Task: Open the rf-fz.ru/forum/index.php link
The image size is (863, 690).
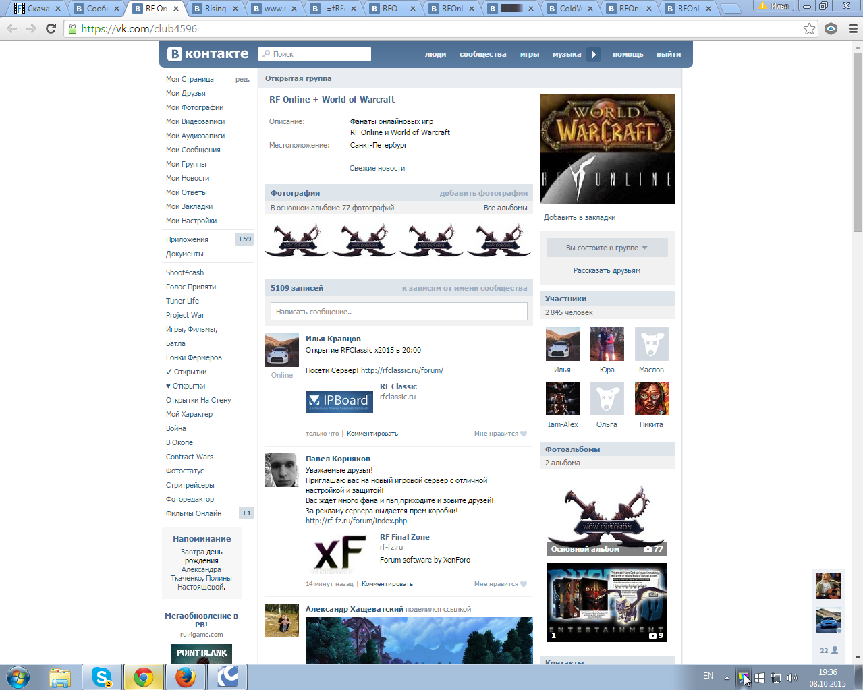Action: [x=356, y=521]
